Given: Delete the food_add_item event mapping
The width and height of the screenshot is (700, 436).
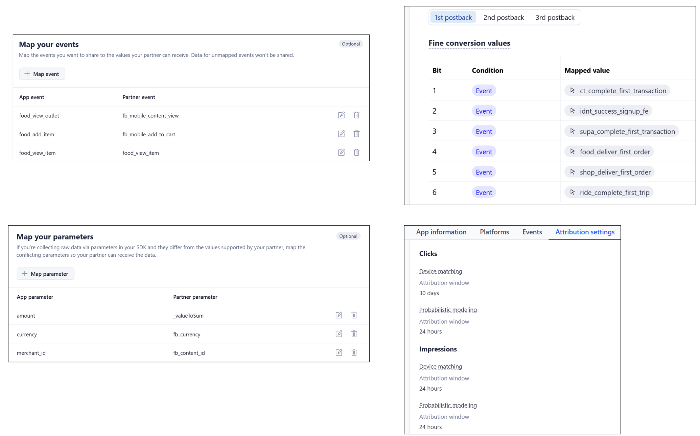Looking at the screenshot, I should click(x=356, y=134).
